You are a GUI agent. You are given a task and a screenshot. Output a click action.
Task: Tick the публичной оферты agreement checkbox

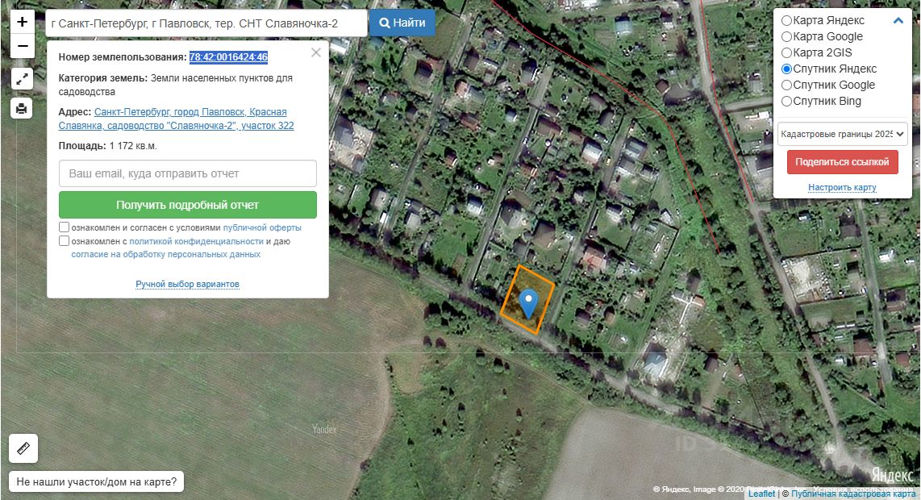tap(64, 227)
